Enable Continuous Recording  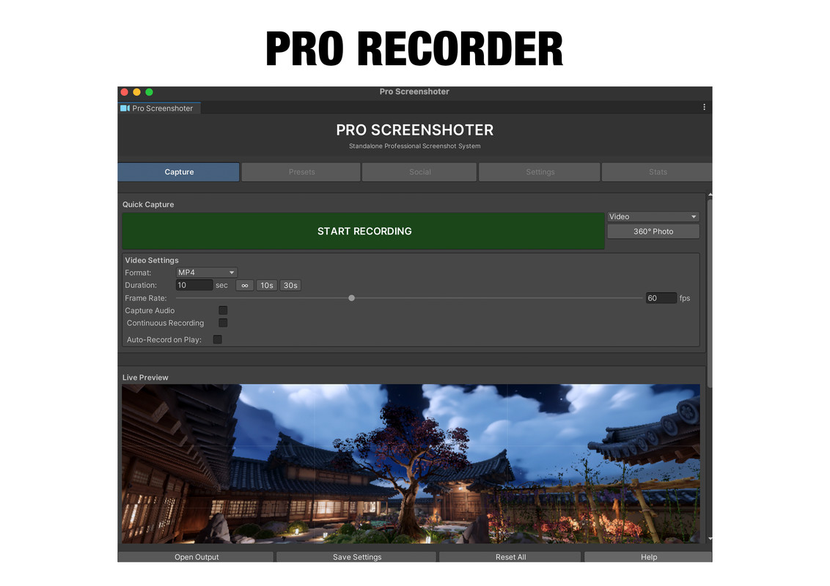[x=222, y=322]
